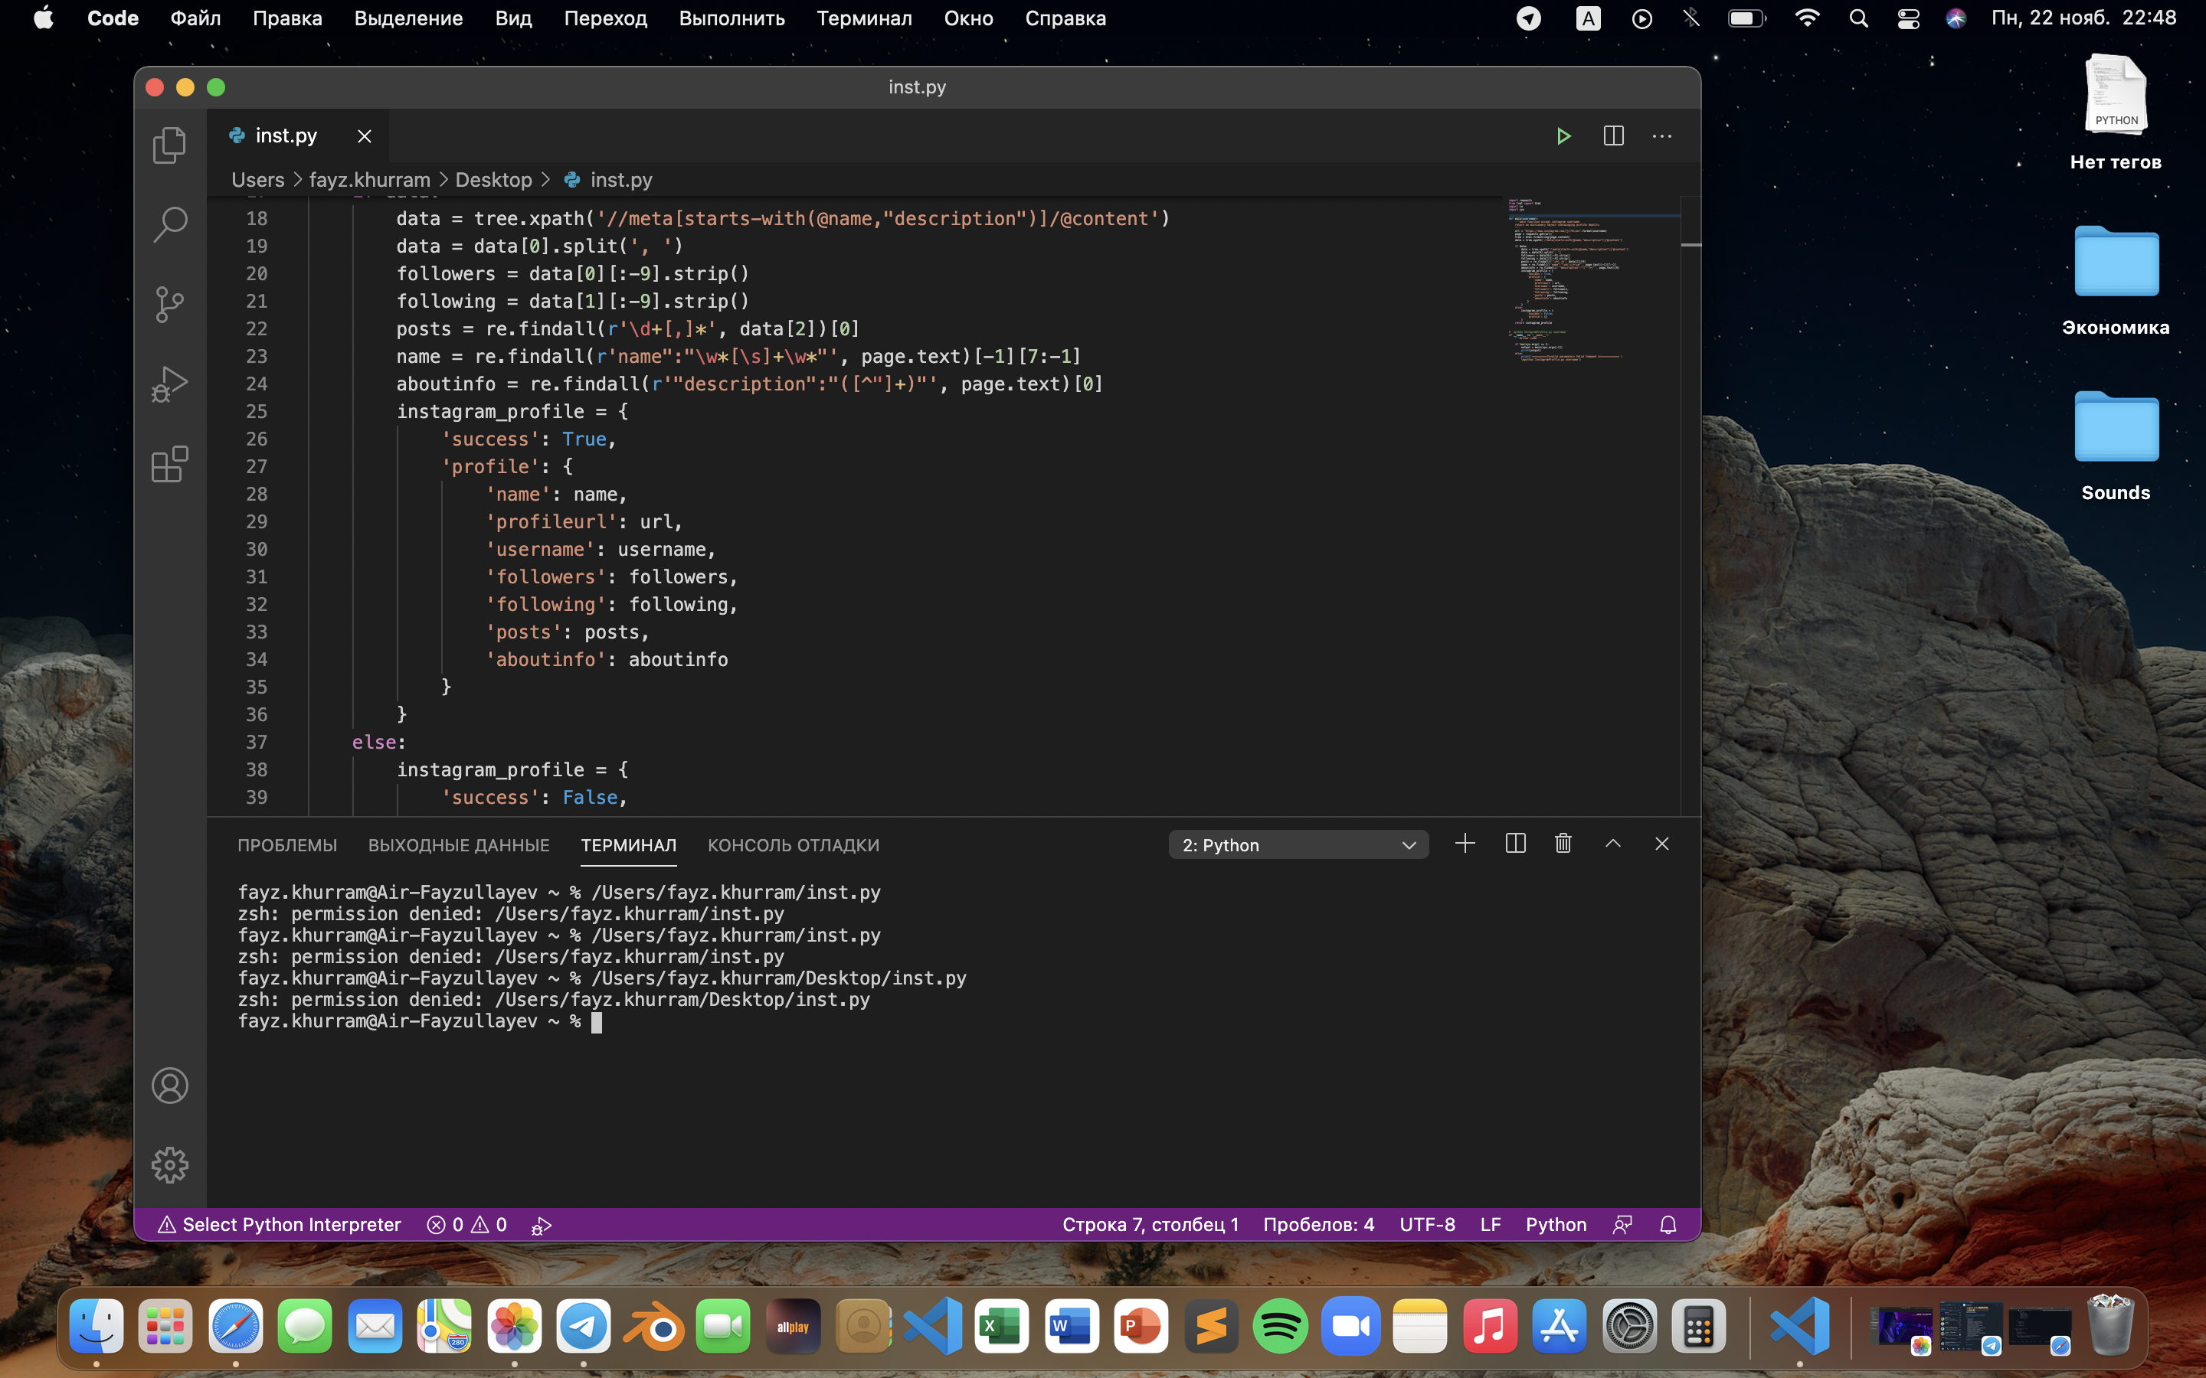This screenshot has width=2206, height=1378.
Task: Open the Run and Debug view
Action: [169, 384]
